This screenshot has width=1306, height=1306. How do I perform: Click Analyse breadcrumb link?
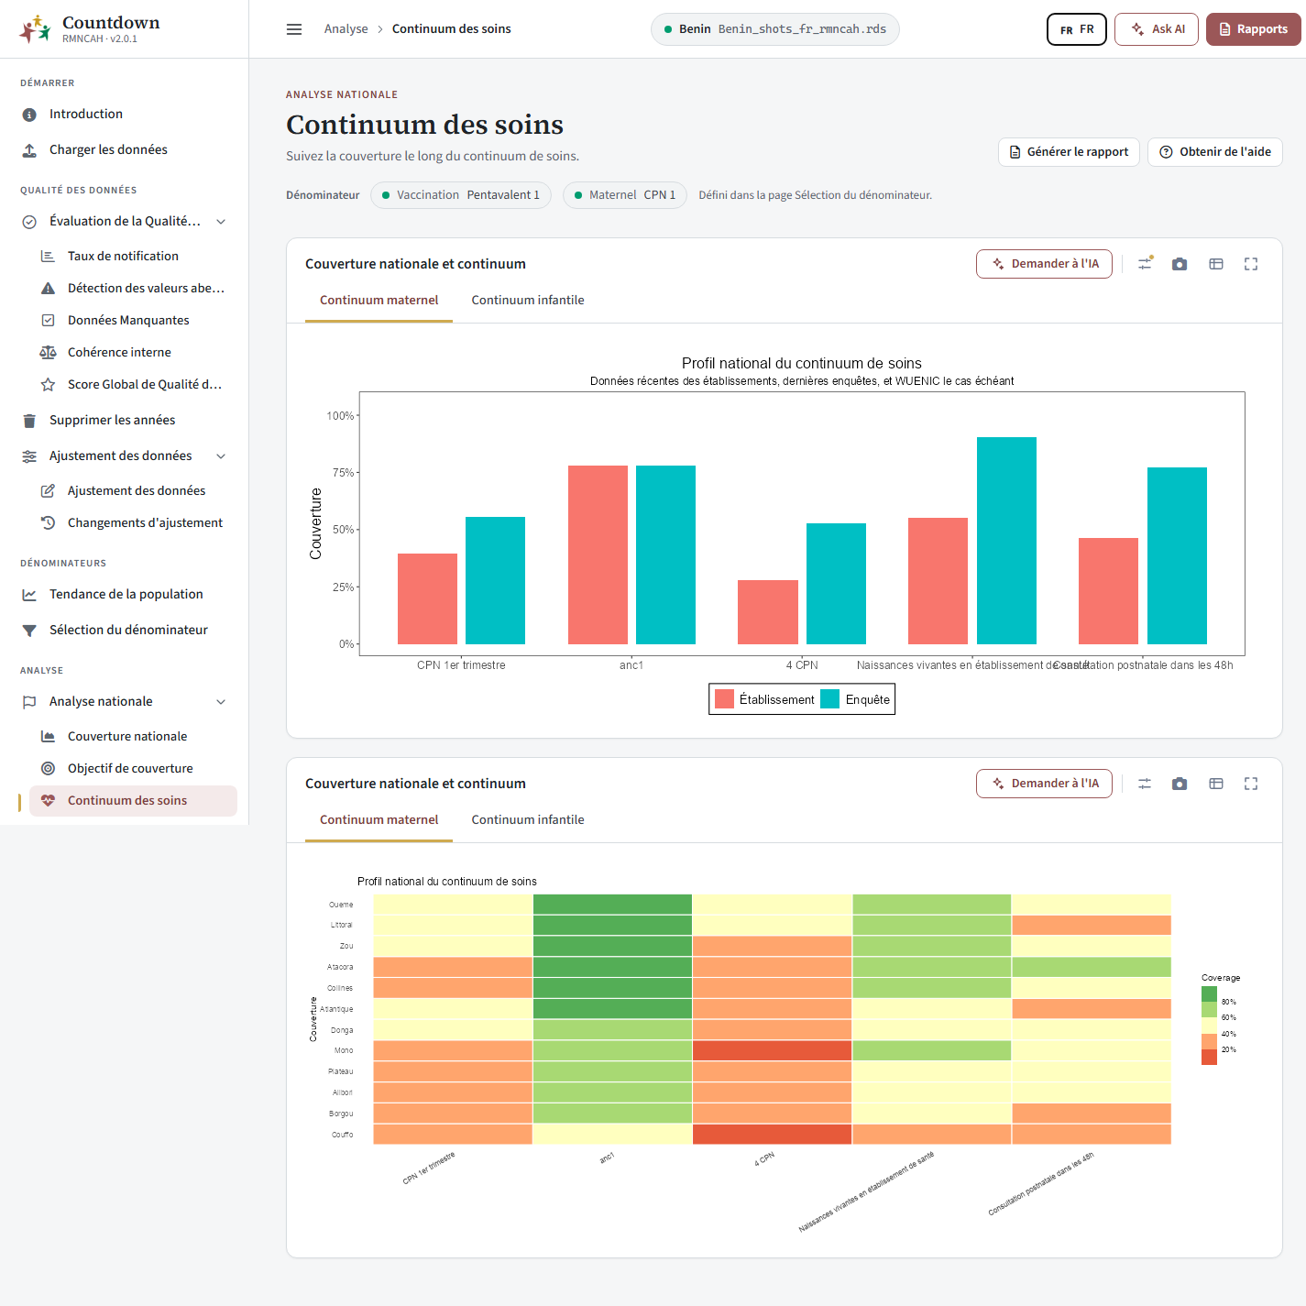346,29
